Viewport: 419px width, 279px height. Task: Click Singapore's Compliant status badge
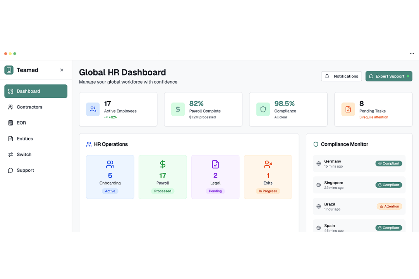click(x=389, y=185)
